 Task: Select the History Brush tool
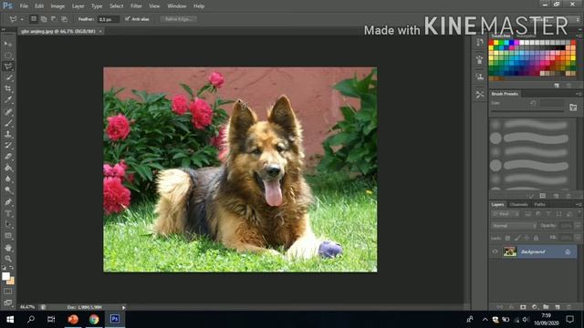tap(8, 145)
